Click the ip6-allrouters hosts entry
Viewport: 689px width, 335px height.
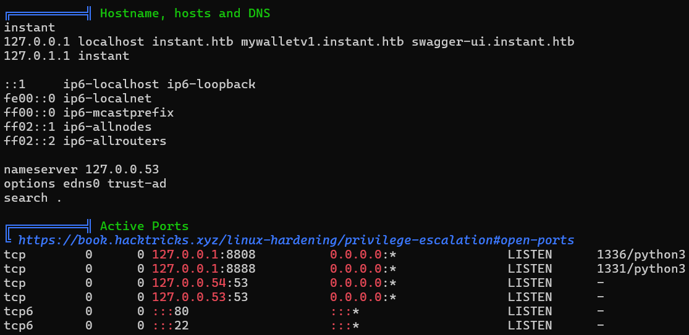[x=115, y=141]
